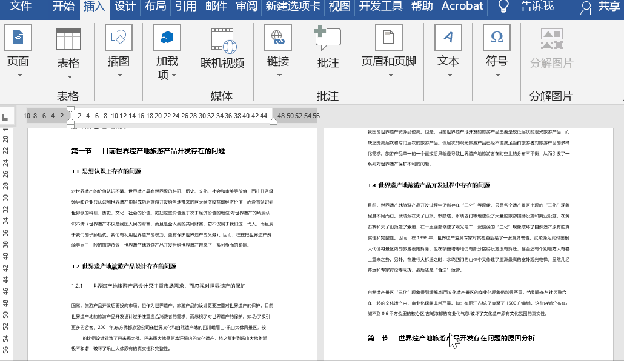Open the 页眉和页脚 header and footer dropdown
Image resolution: width=624 pixels, height=361 pixels.
click(x=389, y=51)
